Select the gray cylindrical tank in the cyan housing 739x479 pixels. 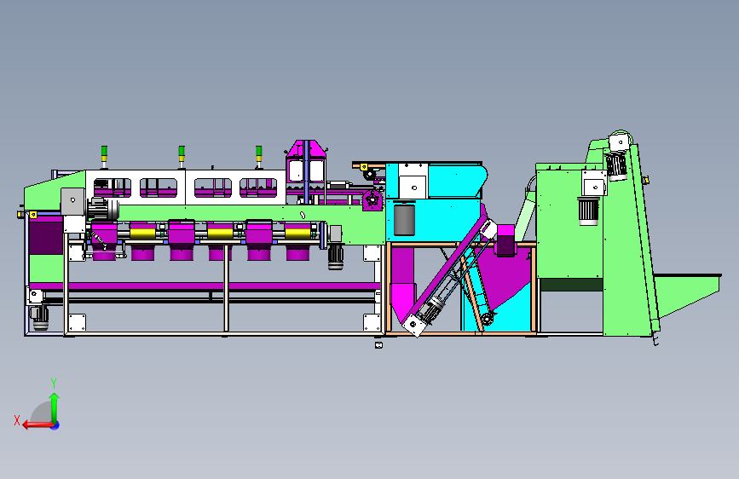point(404,219)
